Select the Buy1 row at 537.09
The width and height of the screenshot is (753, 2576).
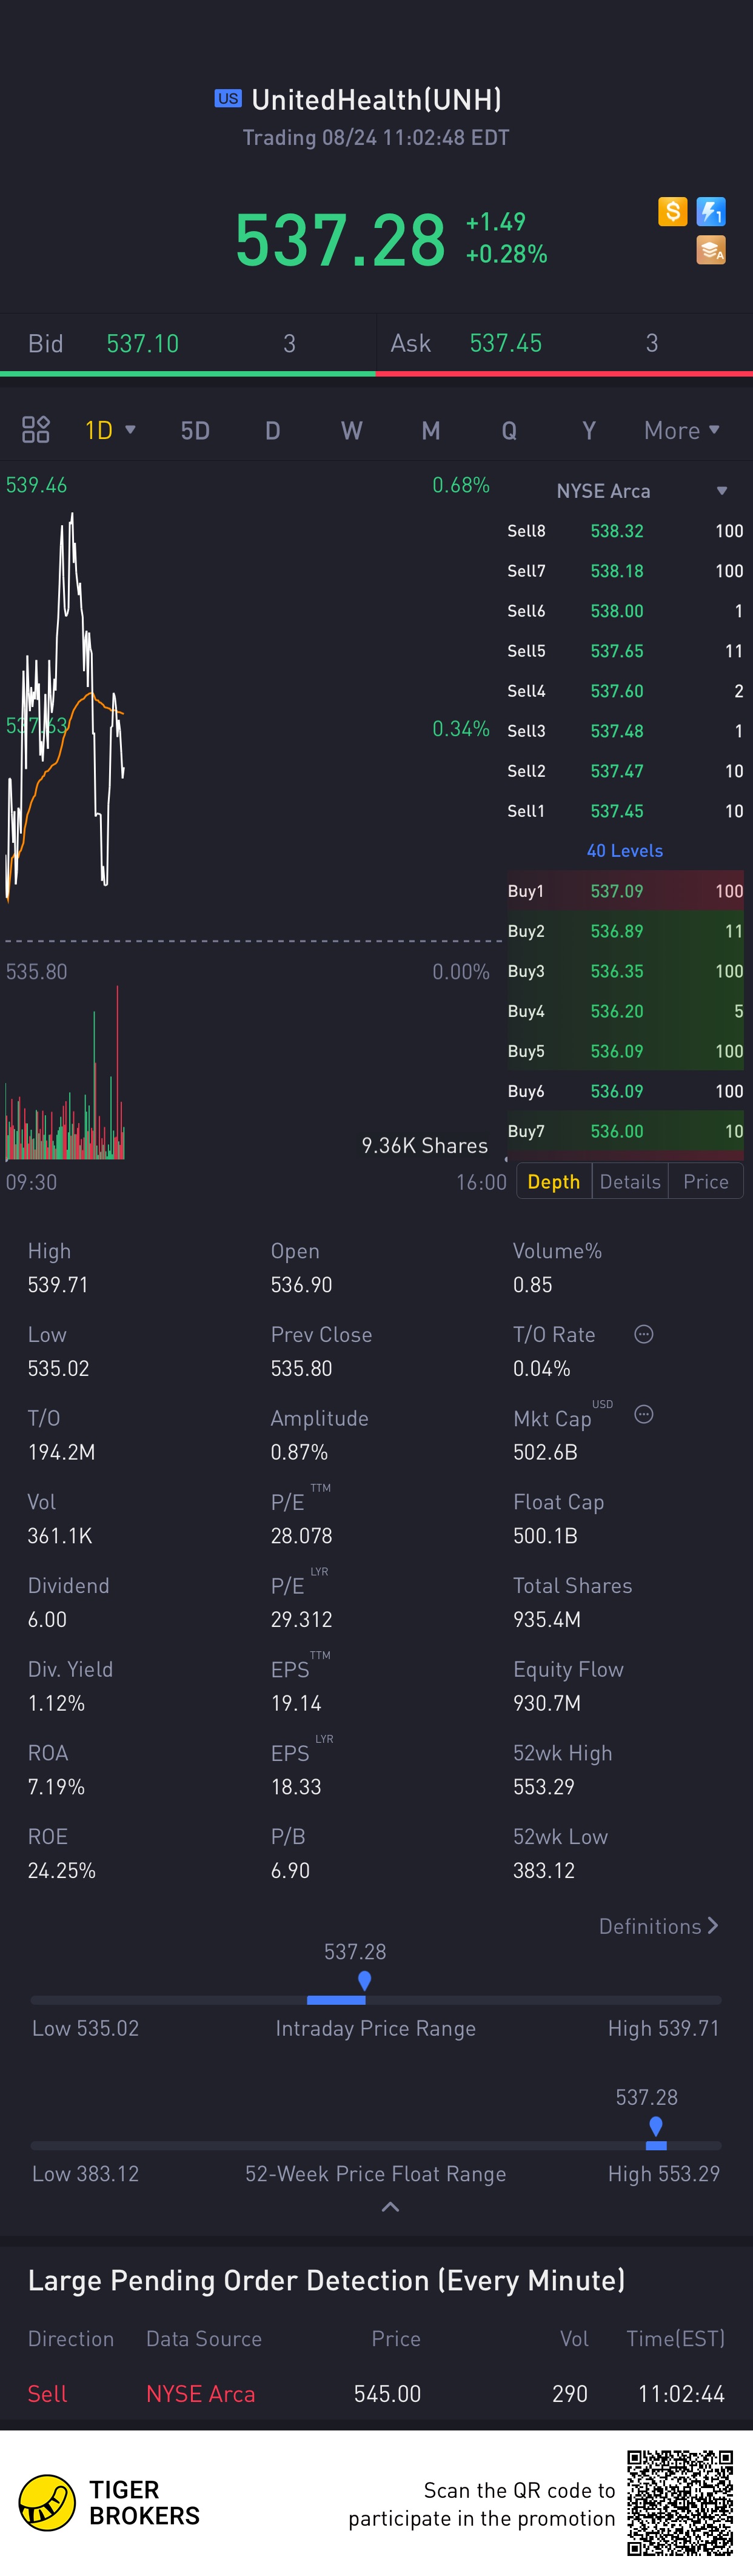(x=625, y=891)
